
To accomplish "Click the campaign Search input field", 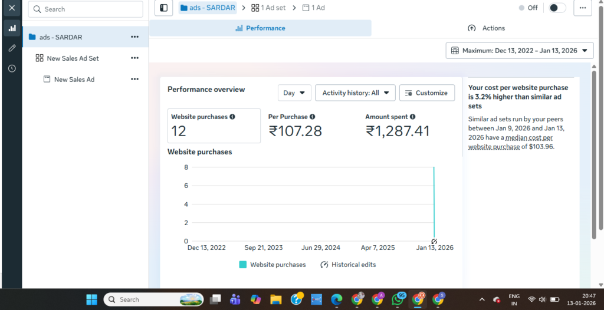I will point(86,9).
